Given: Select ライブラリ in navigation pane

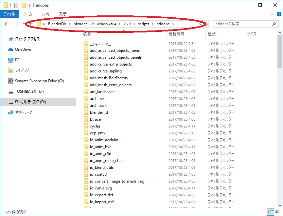Looking at the screenshot, I should pos(22,70).
